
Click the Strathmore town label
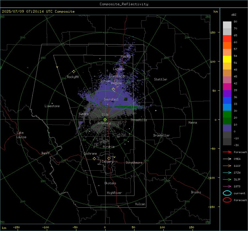click(134, 163)
